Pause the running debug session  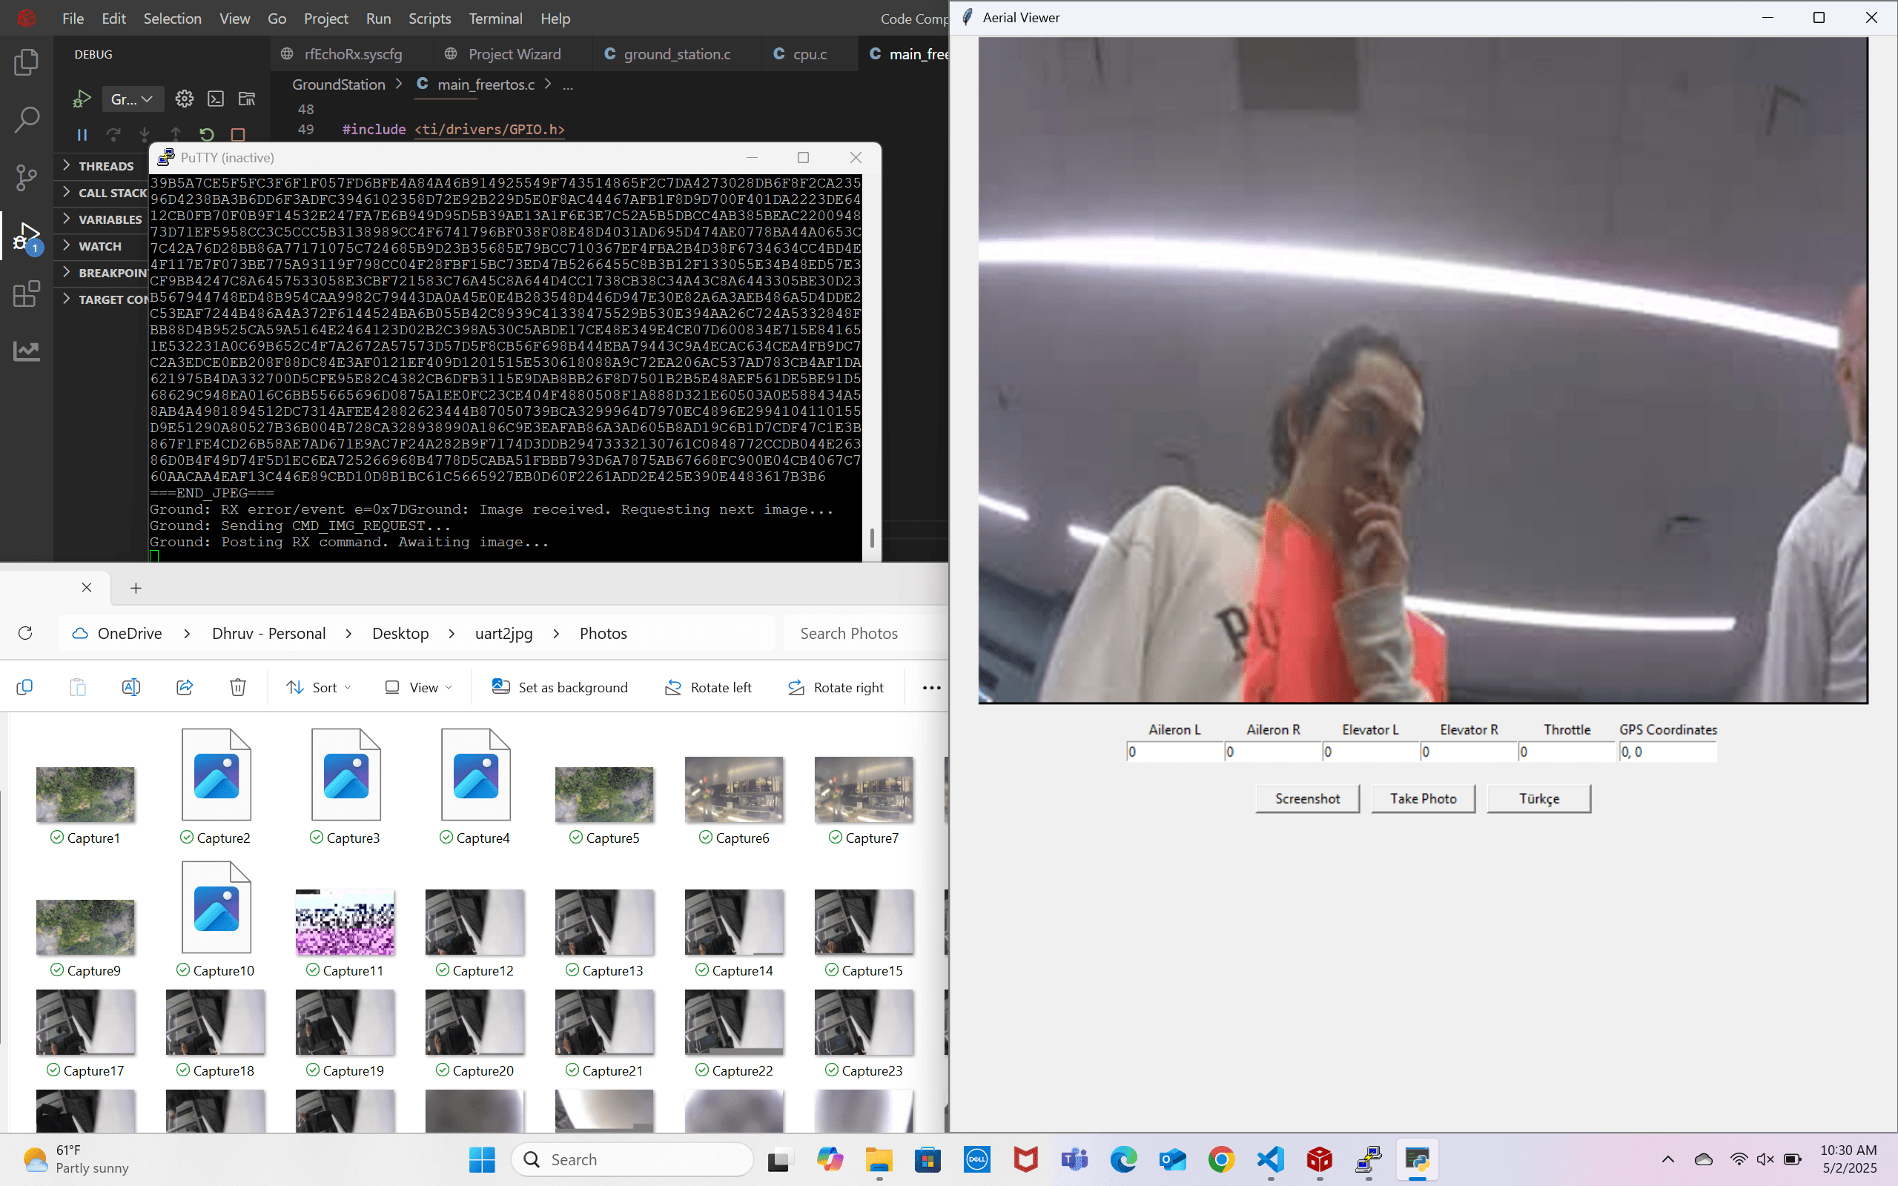[82, 135]
